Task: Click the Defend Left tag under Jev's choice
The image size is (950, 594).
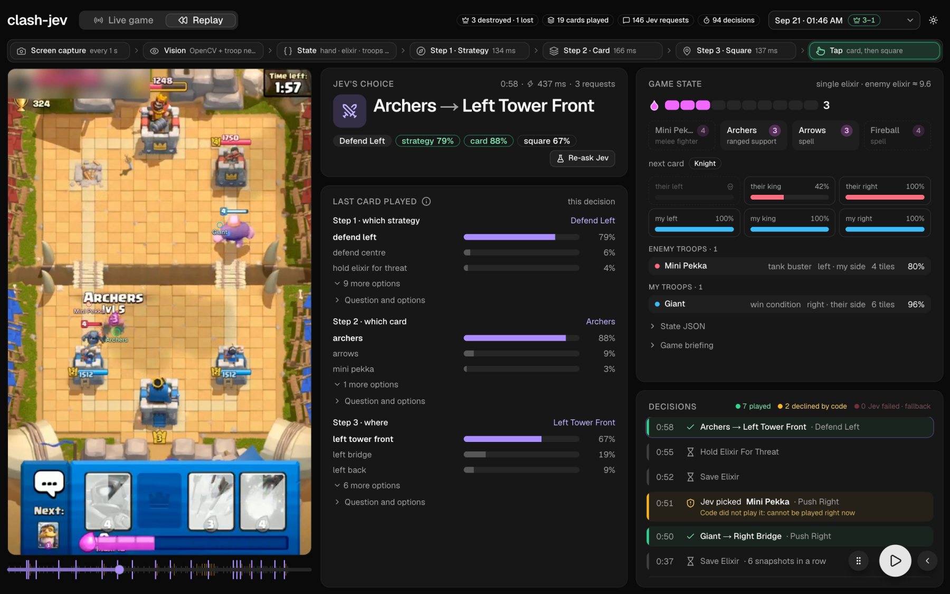Action: click(x=362, y=141)
